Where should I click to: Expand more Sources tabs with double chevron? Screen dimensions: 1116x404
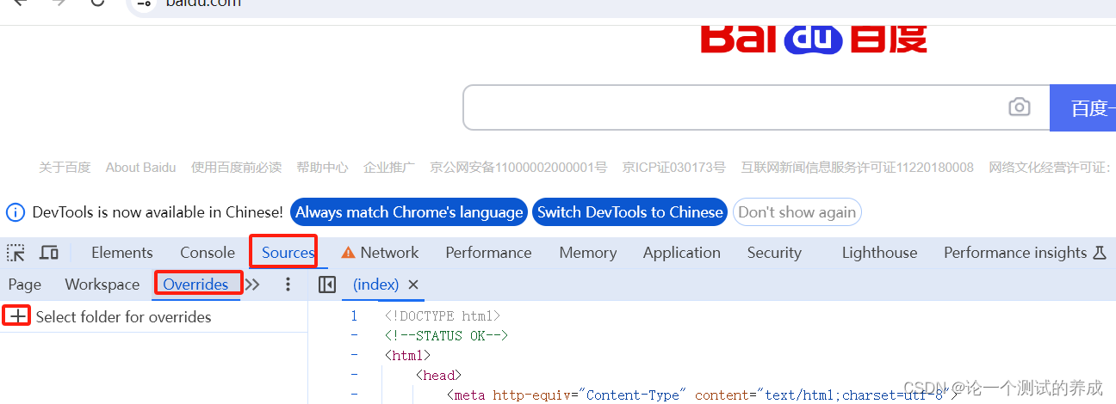point(252,285)
